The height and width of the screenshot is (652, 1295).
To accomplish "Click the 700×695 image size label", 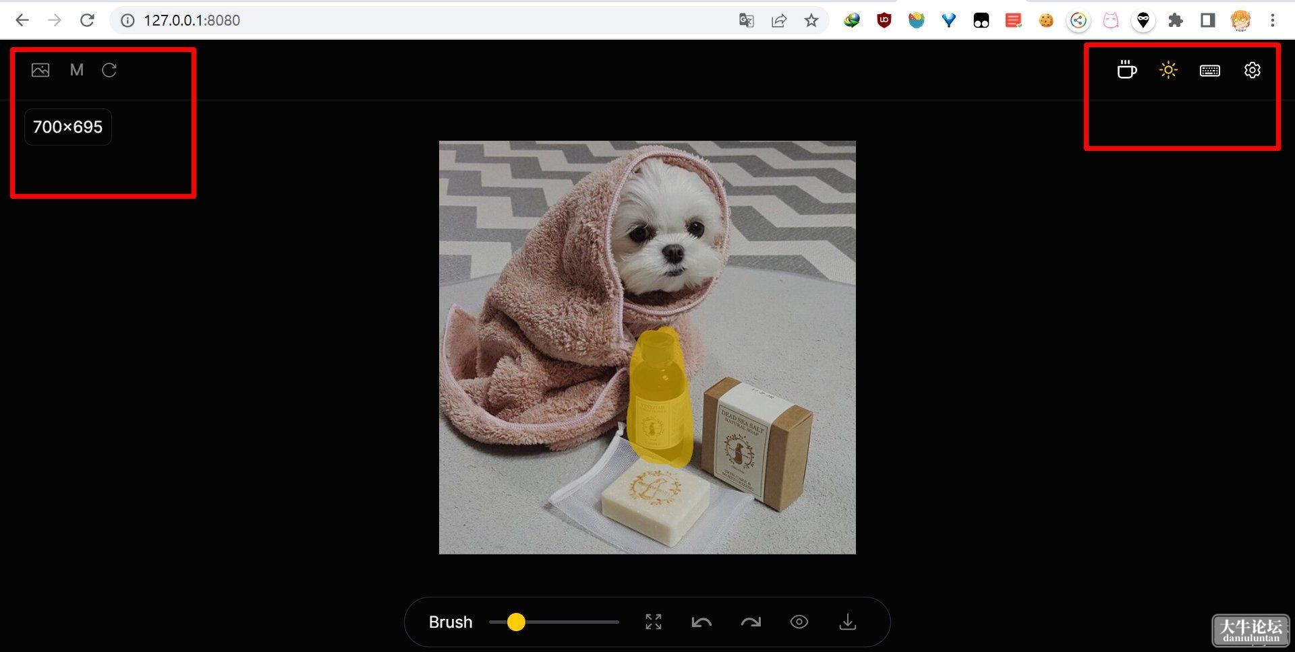I will (68, 127).
